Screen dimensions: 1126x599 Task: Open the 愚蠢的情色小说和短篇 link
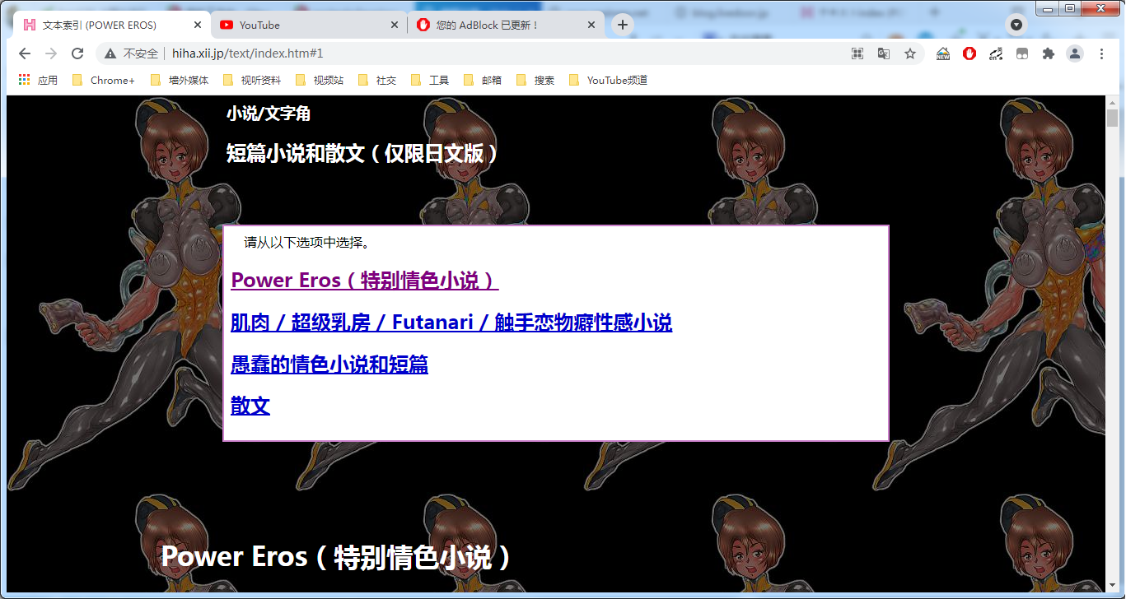(329, 365)
